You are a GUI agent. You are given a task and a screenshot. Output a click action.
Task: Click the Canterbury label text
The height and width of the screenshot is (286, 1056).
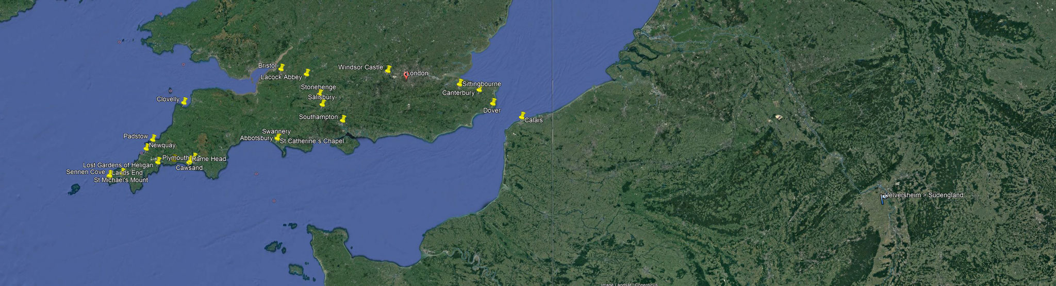458,93
